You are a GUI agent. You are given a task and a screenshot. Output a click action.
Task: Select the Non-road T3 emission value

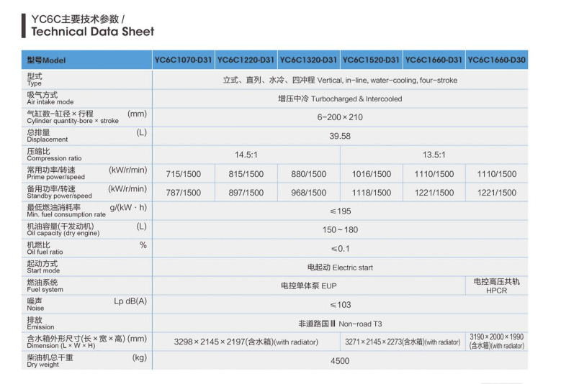[340, 324]
